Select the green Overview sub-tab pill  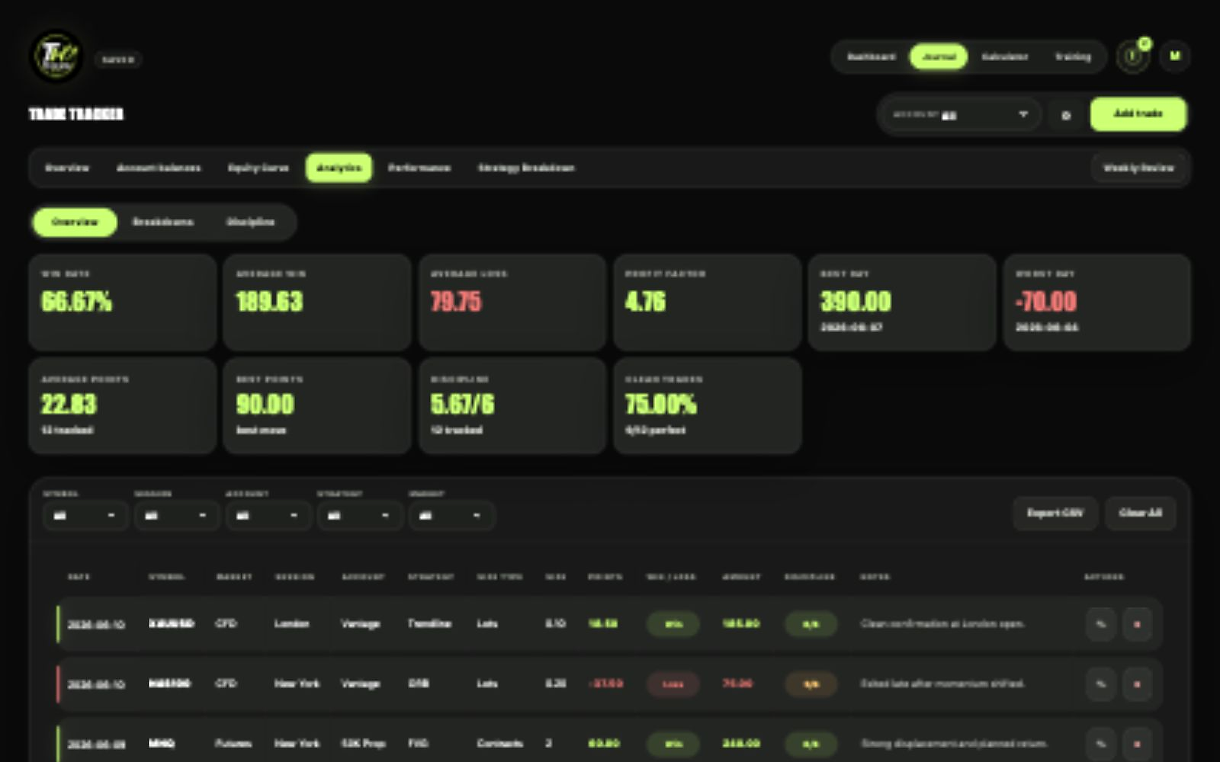pyautogui.click(x=75, y=222)
